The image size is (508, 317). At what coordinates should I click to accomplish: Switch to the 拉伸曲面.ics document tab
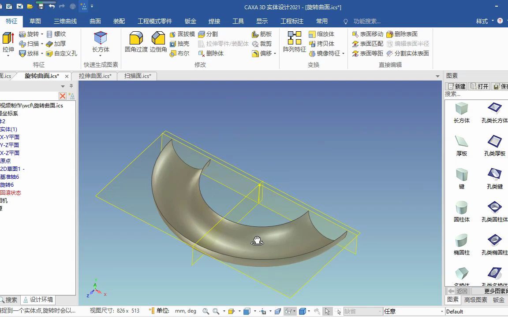point(95,76)
